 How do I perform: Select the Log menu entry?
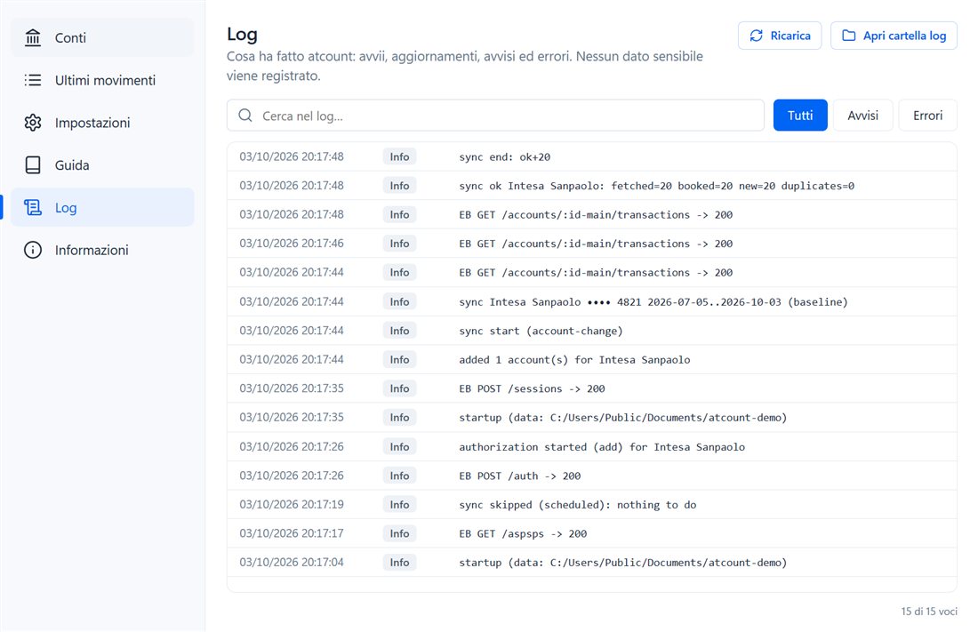coord(102,208)
